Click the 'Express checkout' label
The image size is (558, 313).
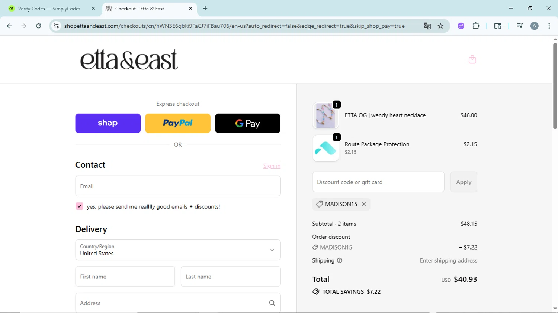coord(178,104)
